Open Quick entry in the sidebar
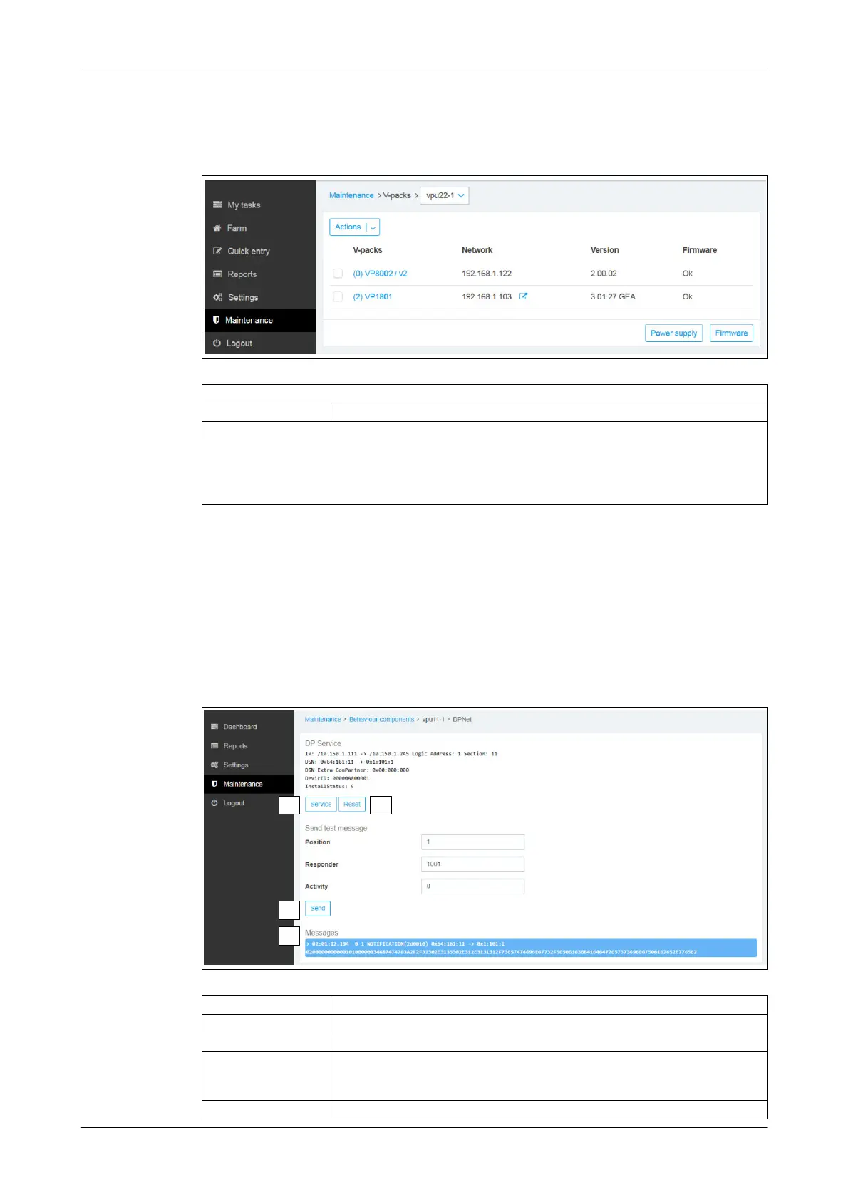 pyautogui.click(x=249, y=252)
